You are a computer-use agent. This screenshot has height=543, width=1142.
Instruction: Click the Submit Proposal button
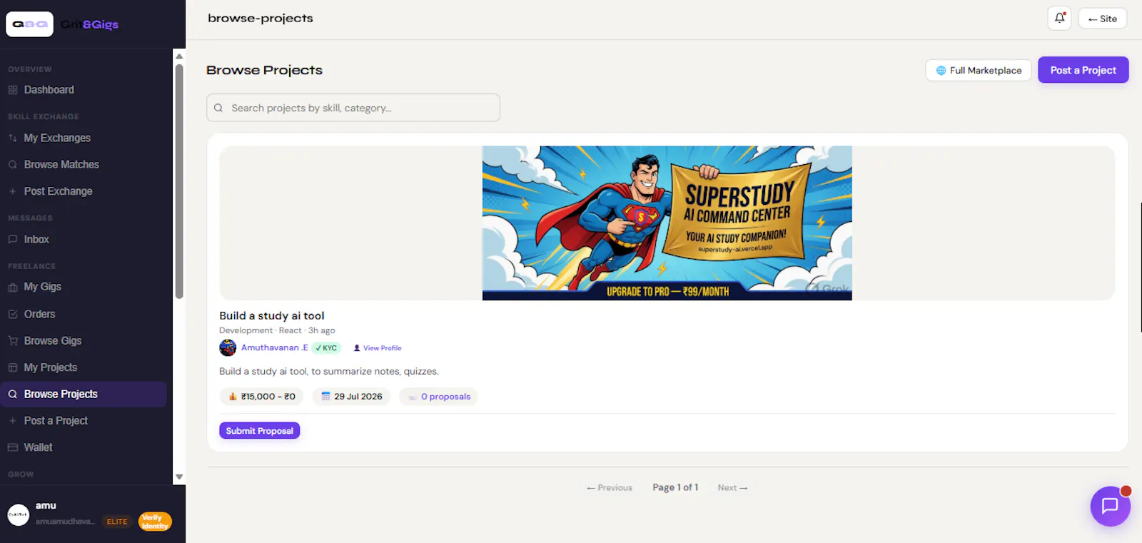pos(259,431)
